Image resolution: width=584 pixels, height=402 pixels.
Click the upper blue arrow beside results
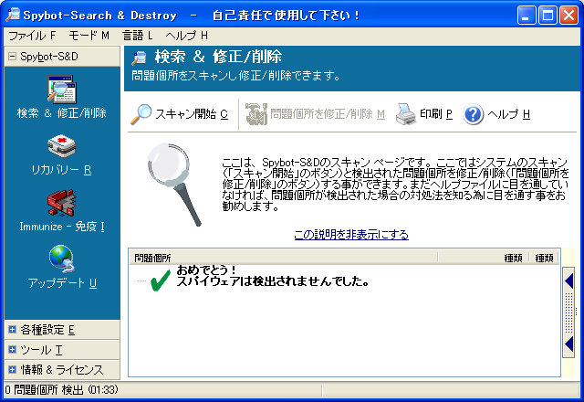tap(568, 282)
